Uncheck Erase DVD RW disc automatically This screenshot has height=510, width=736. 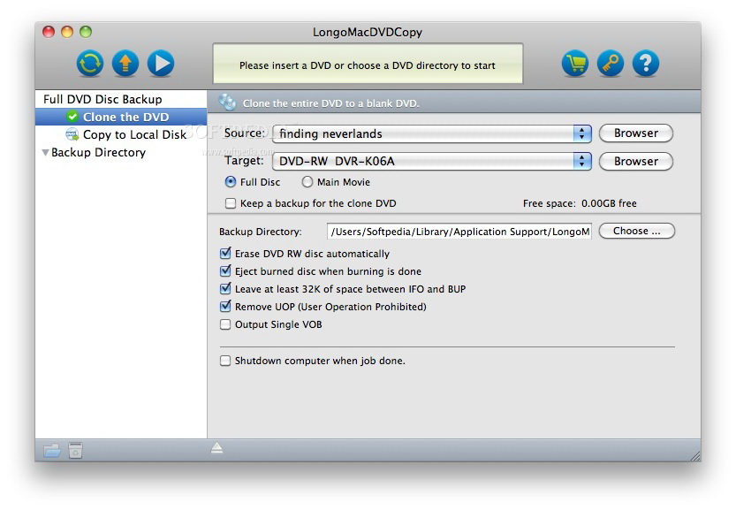coord(225,254)
